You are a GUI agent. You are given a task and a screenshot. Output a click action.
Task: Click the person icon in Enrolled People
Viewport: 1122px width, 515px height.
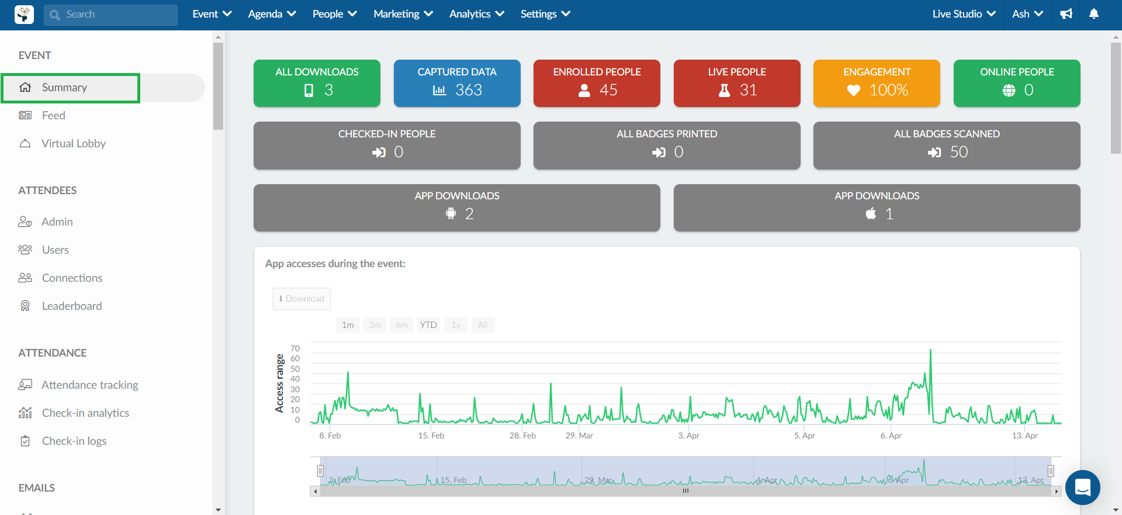tap(584, 90)
